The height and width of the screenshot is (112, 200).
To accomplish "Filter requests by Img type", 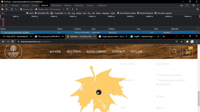I will point(73,13).
